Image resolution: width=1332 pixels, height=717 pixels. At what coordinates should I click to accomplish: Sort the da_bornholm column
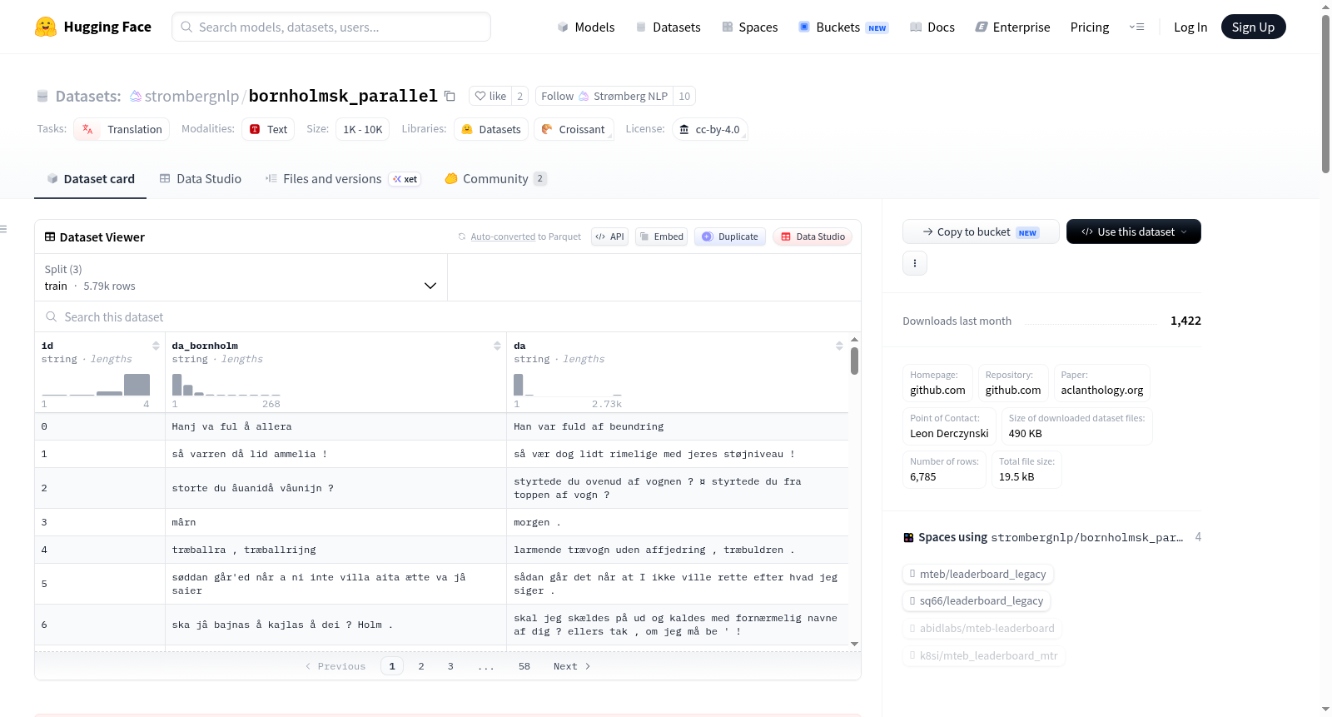[x=497, y=346]
